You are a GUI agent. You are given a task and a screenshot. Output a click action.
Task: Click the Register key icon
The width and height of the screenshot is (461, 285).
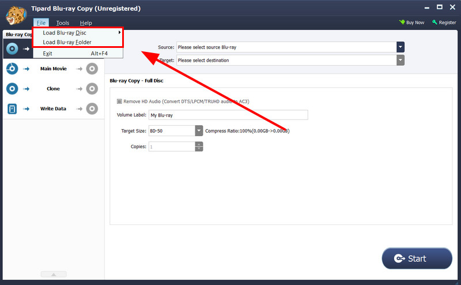pyautogui.click(x=434, y=22)
